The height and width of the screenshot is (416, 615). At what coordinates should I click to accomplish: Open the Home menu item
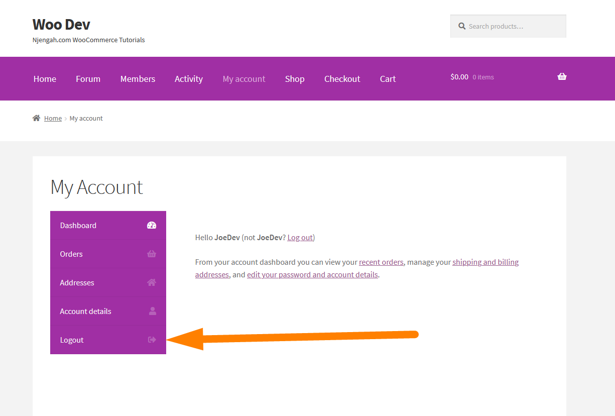click(45, 79)
